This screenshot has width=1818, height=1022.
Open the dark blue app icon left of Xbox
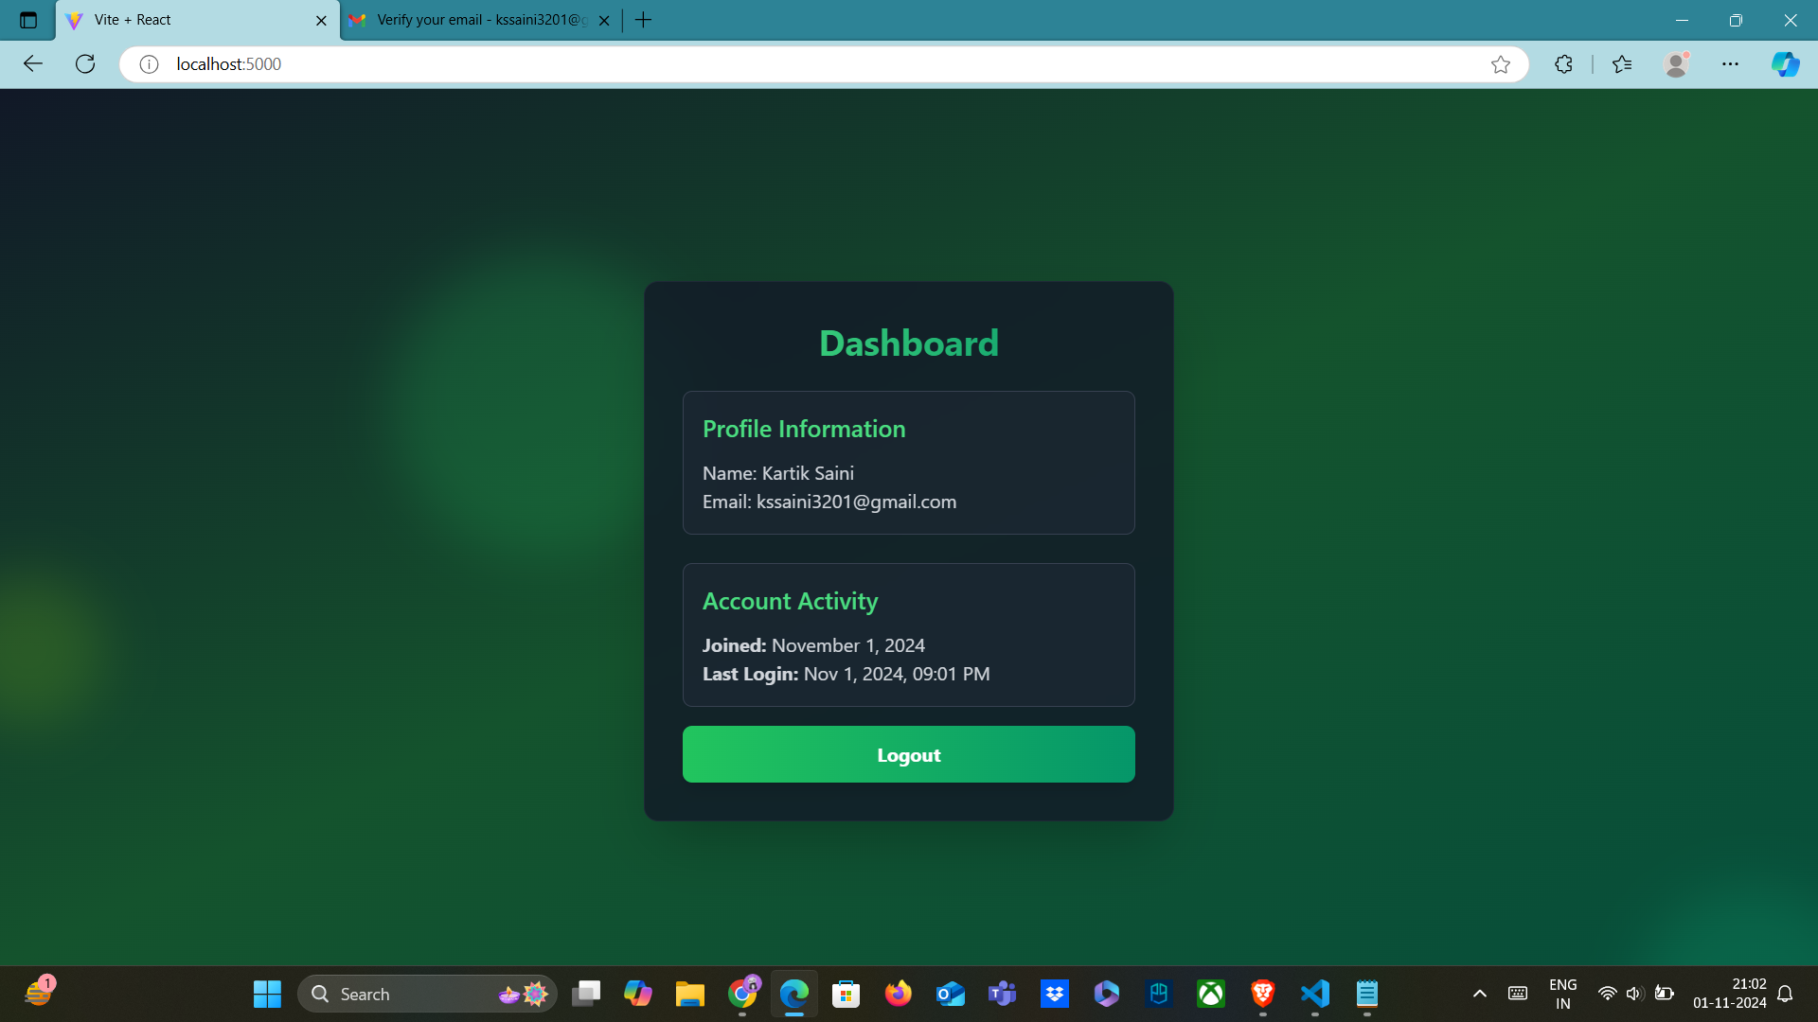pyautogui.click(x=1159, y=994)
